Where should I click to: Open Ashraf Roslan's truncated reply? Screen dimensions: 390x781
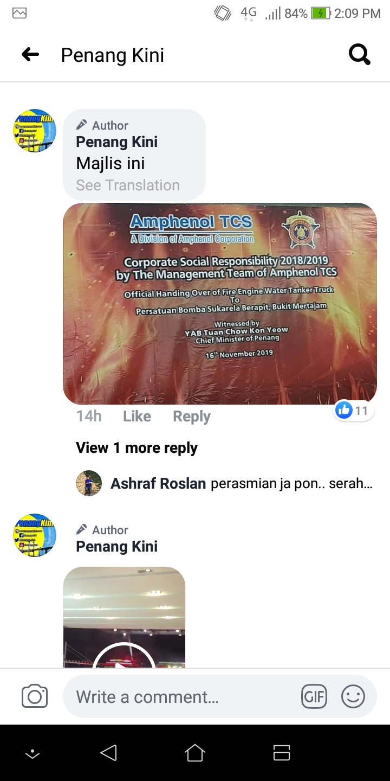[x=291, y=484]
